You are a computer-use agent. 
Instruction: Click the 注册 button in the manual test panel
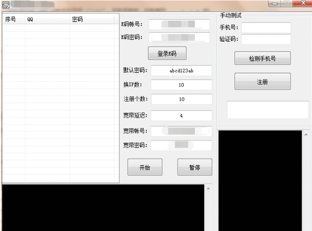click(262, 82)
